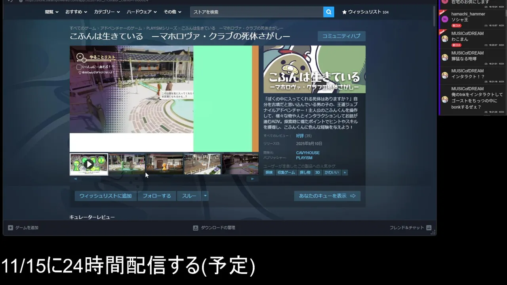The height and width of the screenshot is (285, 507).
Task: Click the download manager icon
Action: pos(195,228)
